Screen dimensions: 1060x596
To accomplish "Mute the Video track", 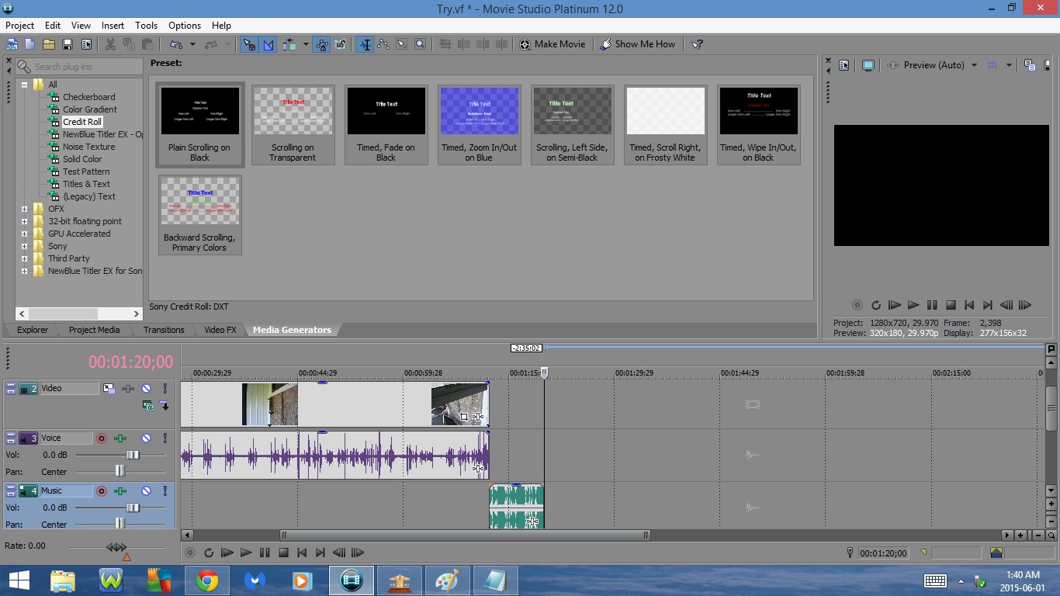I will [146, 388].
